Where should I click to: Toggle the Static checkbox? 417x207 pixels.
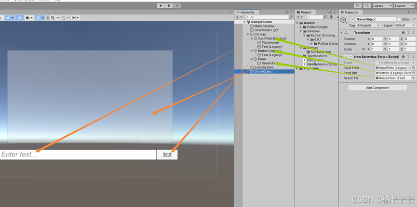pyautogui.click(x=399, y=19)
